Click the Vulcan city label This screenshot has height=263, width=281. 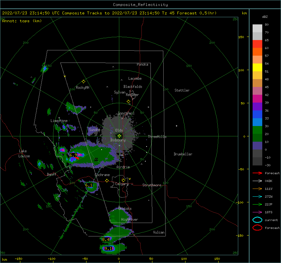pyautogui.click(x=159, y=232)
